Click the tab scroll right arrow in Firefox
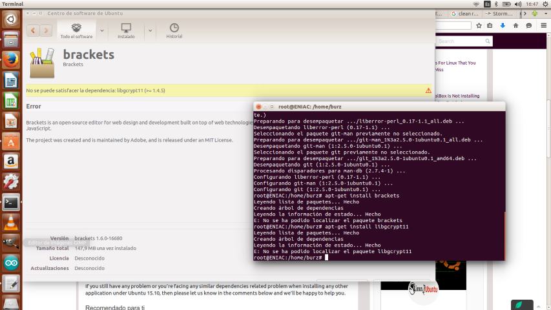 [x=525, y=14]
